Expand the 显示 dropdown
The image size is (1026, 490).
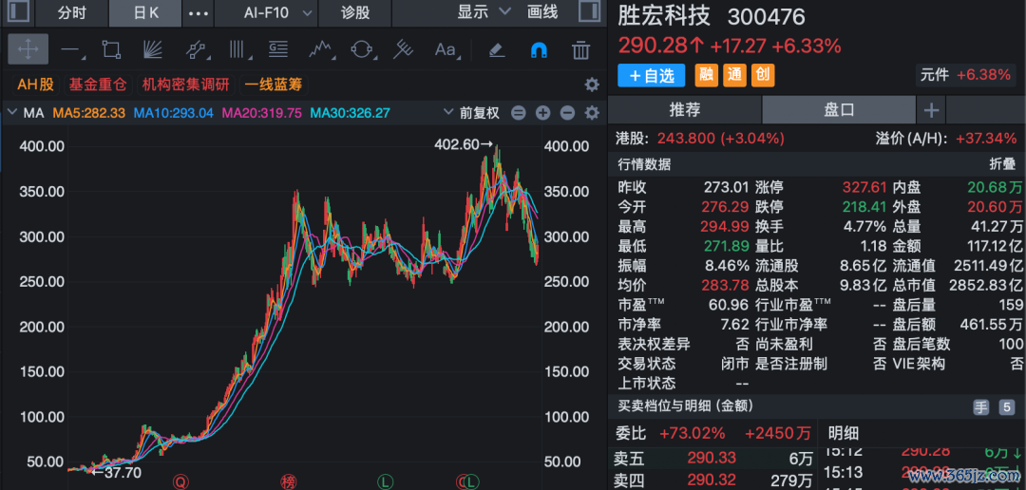coord(484,11)
